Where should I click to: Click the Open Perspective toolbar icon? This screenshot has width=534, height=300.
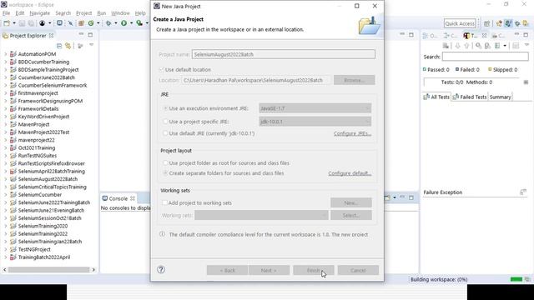(x=487, y=23)
